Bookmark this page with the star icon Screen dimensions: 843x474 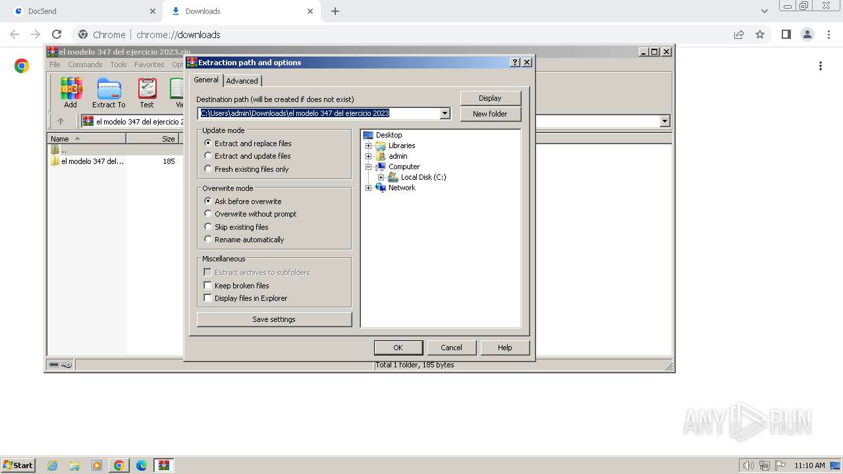coord(760,34)
